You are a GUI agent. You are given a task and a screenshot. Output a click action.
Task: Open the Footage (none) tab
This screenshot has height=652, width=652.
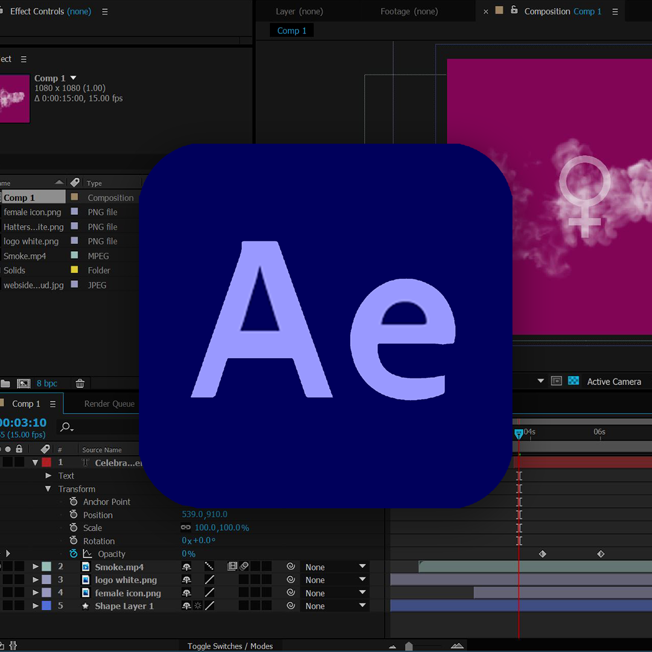pos(409,11)
